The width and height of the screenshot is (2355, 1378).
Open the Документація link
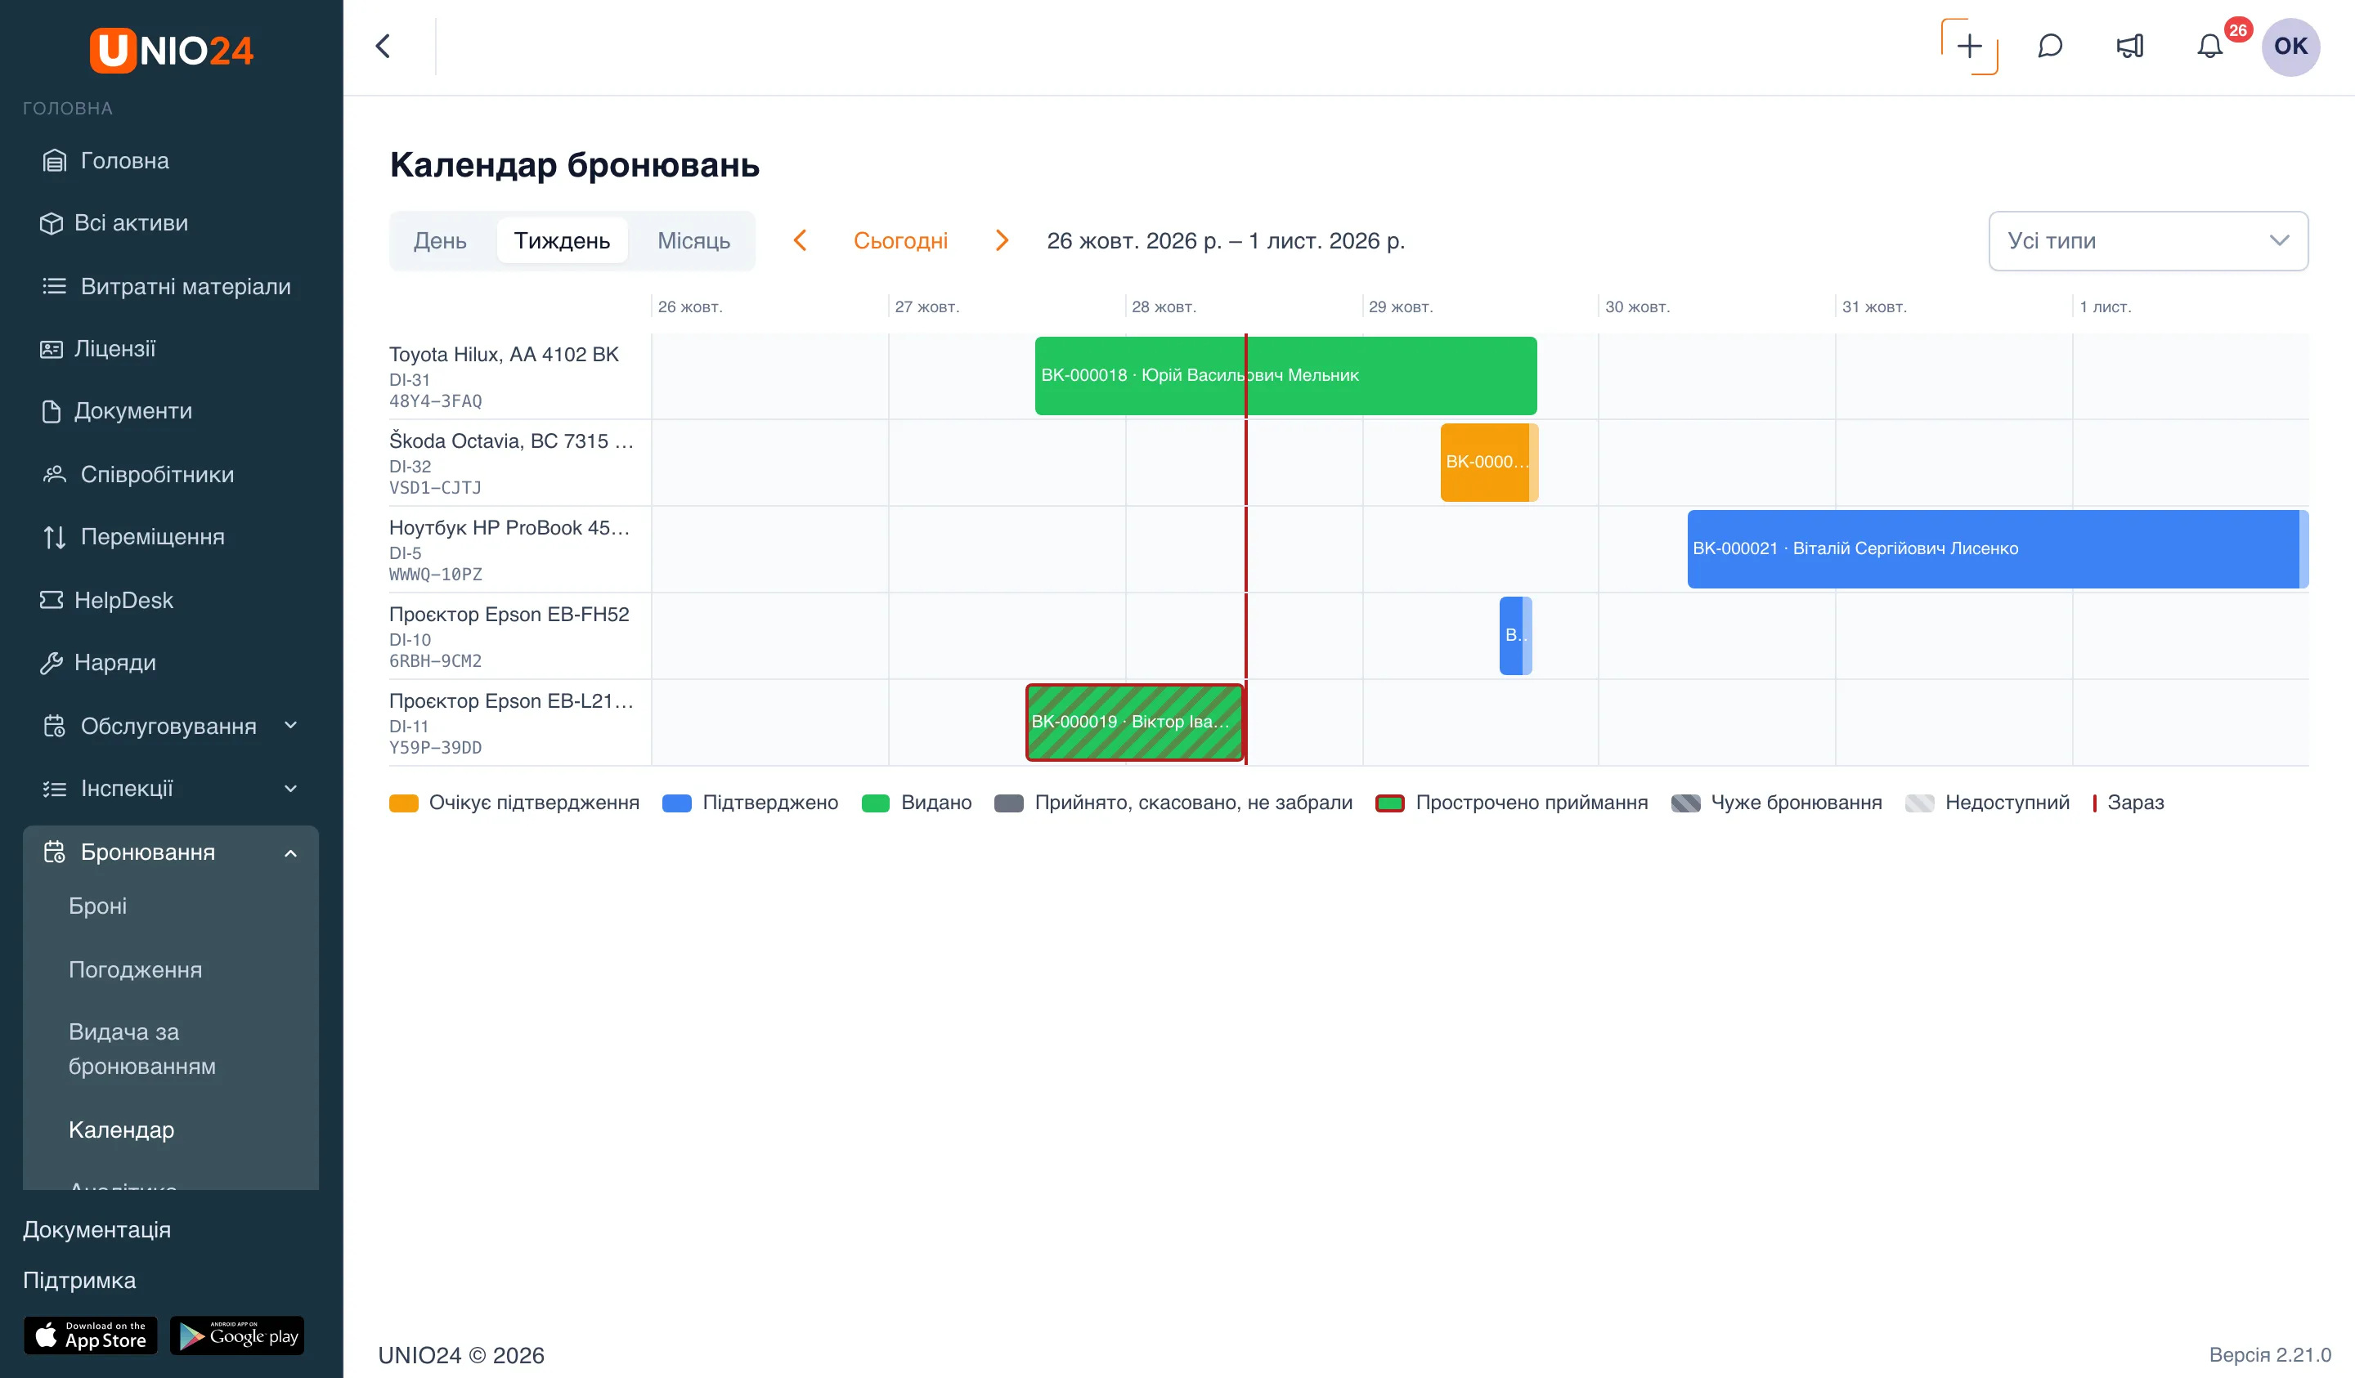point(97,1229)
